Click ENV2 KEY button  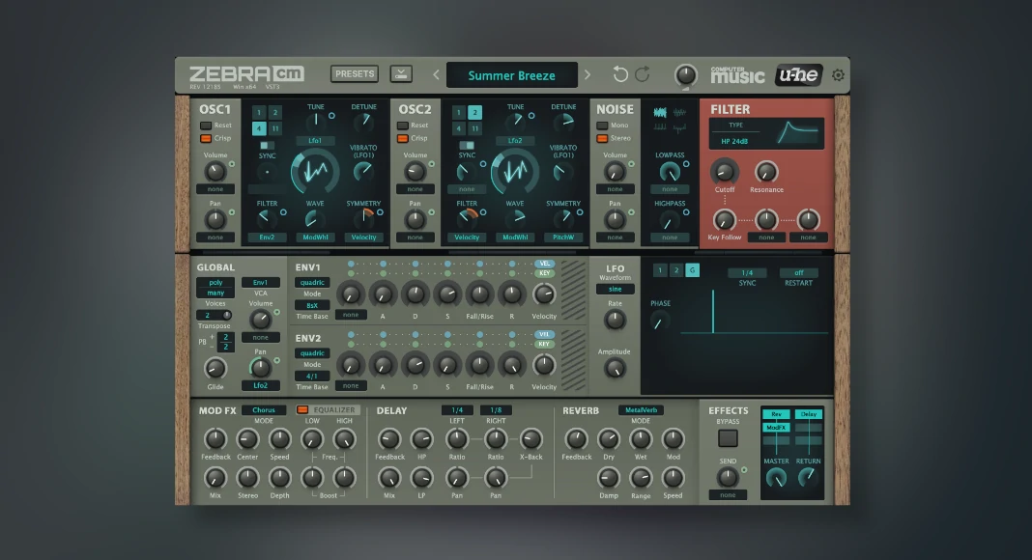coord(544,344)
